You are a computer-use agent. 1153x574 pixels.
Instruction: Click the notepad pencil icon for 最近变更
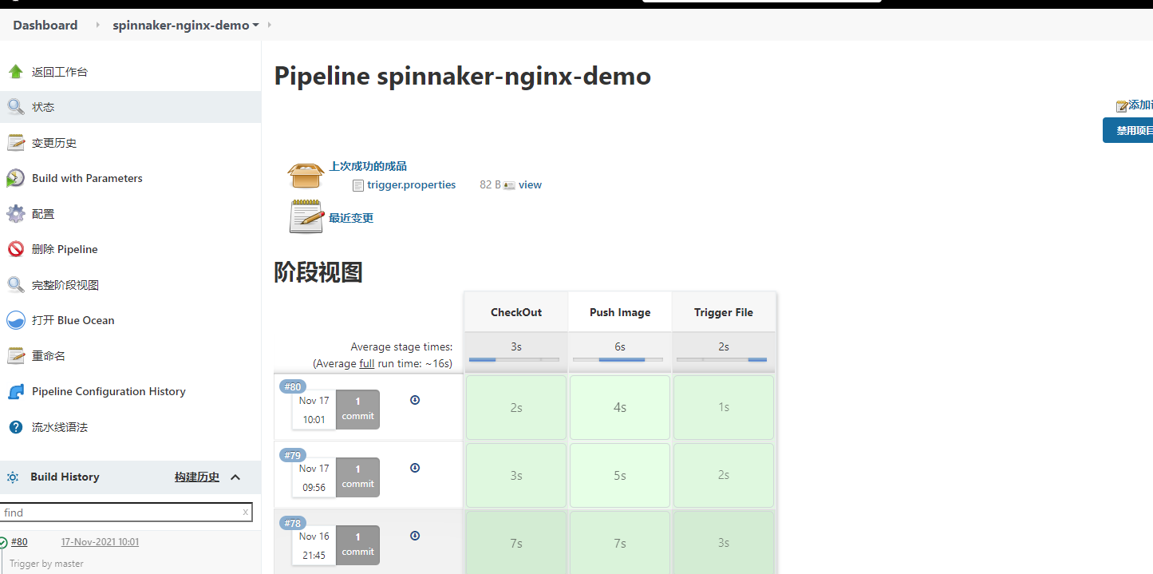(x=306, y=216)
